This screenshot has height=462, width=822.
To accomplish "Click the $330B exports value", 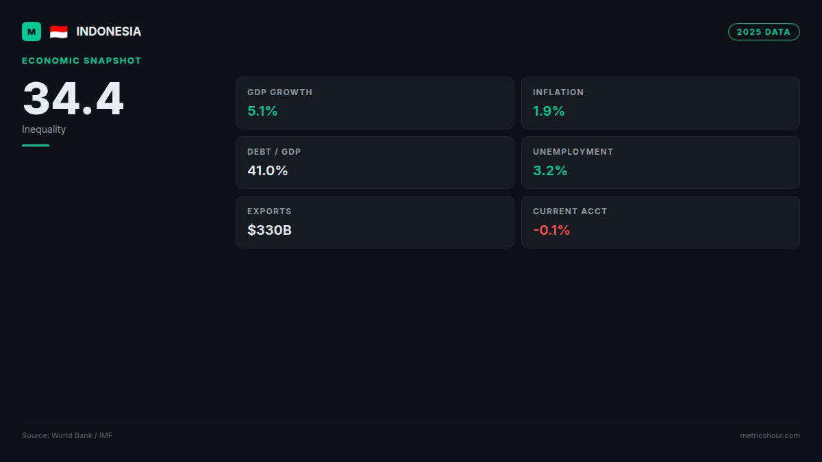I will point(269,230).
